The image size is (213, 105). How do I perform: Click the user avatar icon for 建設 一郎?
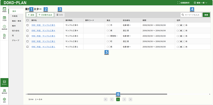tap(195, 3)
